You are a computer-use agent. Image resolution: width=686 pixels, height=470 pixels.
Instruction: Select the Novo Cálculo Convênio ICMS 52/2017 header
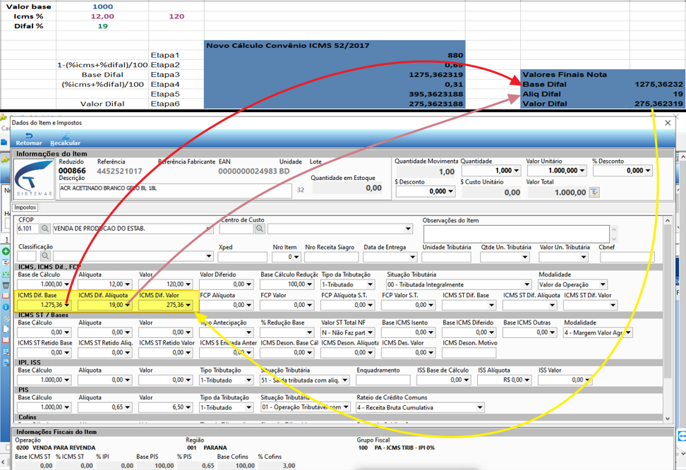[335, 45]
